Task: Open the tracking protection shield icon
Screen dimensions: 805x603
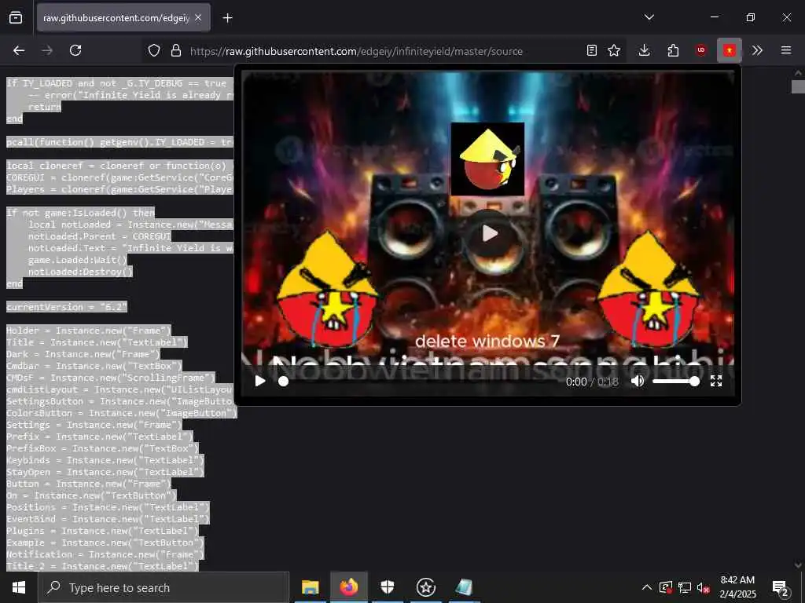Action: [x=154, y=50]
